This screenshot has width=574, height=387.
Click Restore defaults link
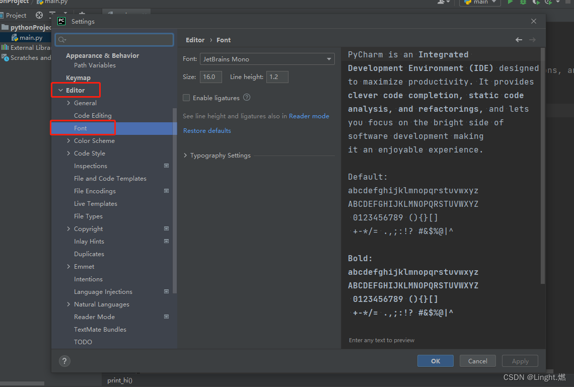click(x=207, y=130)
